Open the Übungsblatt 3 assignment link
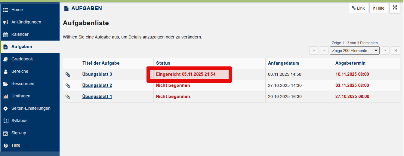404x156 pixels. click(x=97, y=74)
